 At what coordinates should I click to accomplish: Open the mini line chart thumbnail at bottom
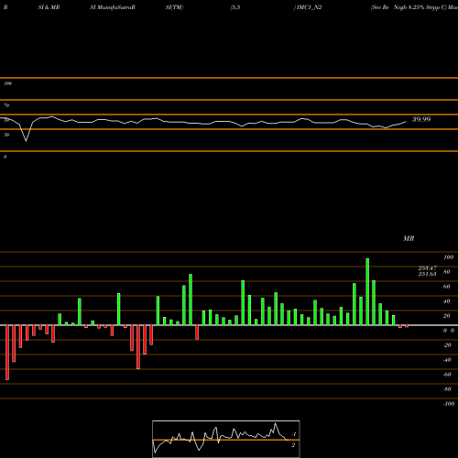[226, 439]
